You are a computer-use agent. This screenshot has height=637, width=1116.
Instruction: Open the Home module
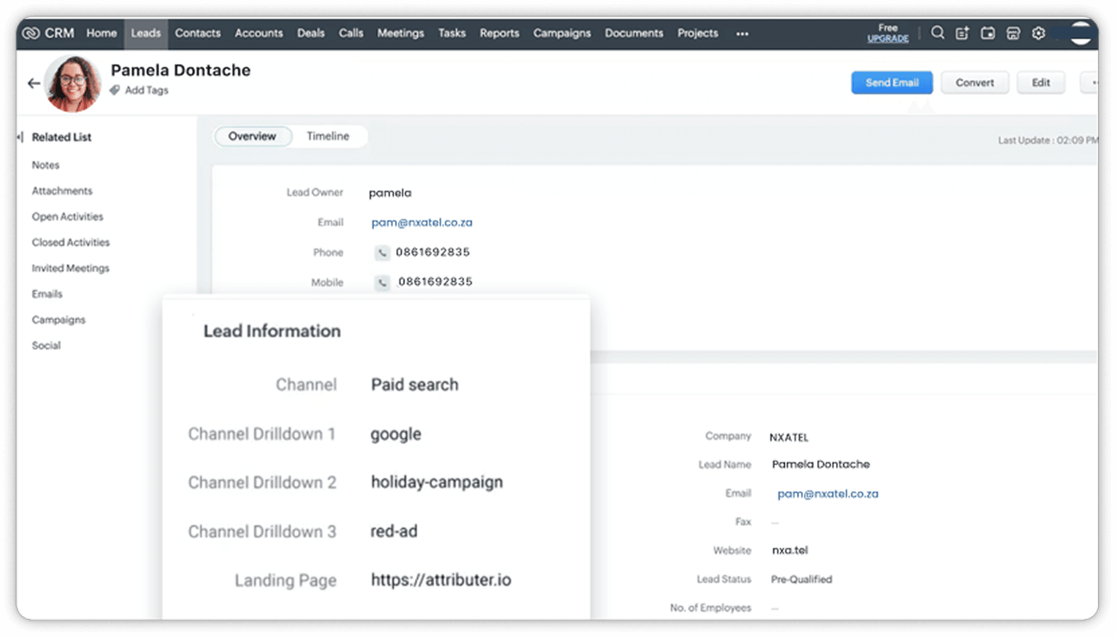102,33
